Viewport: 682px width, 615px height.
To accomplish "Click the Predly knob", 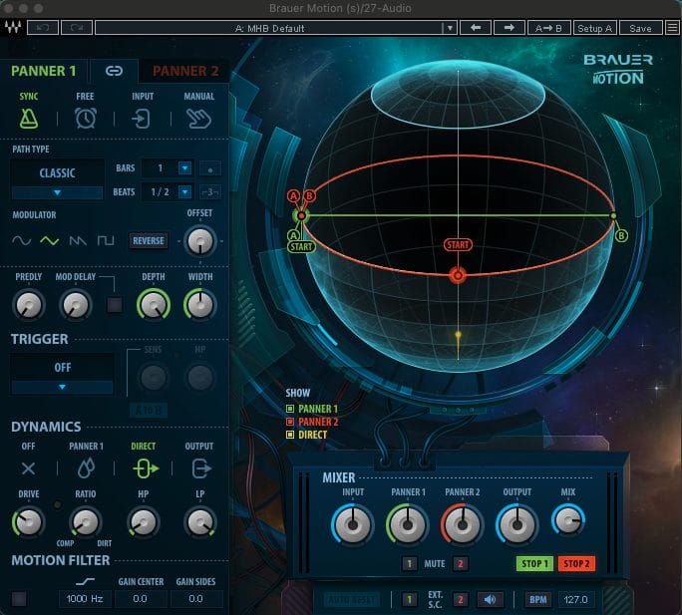I will point(29,305).
